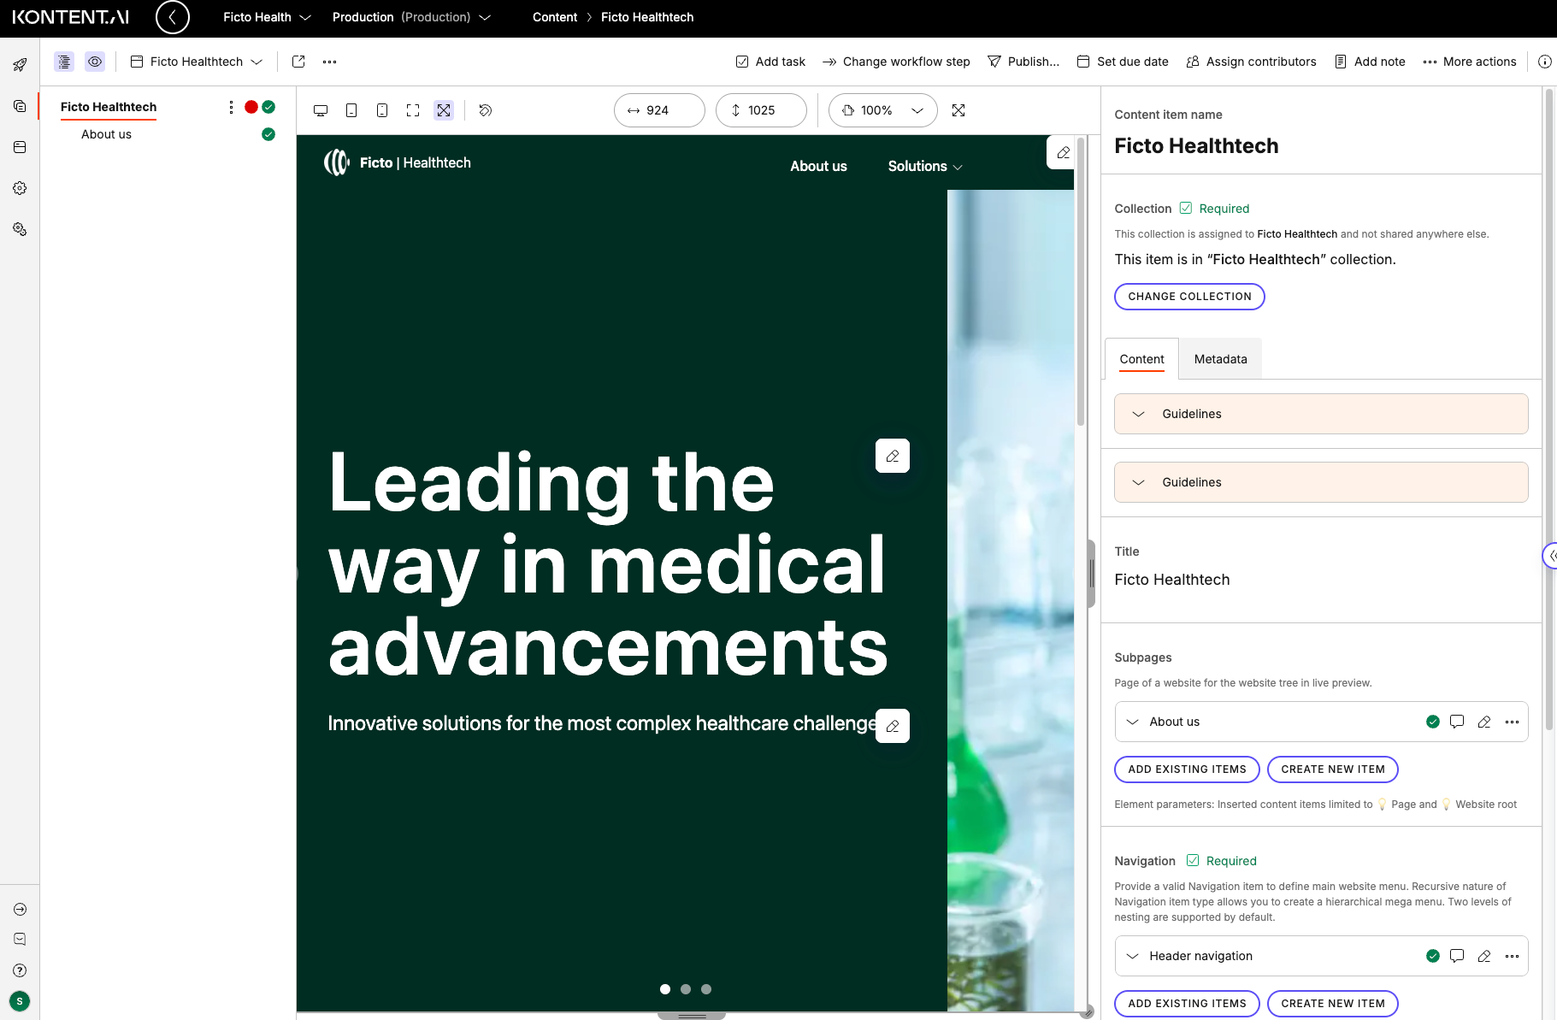Toggle the eye preview mode button
Screen dimensions: 1557x1020
(95, 62)
